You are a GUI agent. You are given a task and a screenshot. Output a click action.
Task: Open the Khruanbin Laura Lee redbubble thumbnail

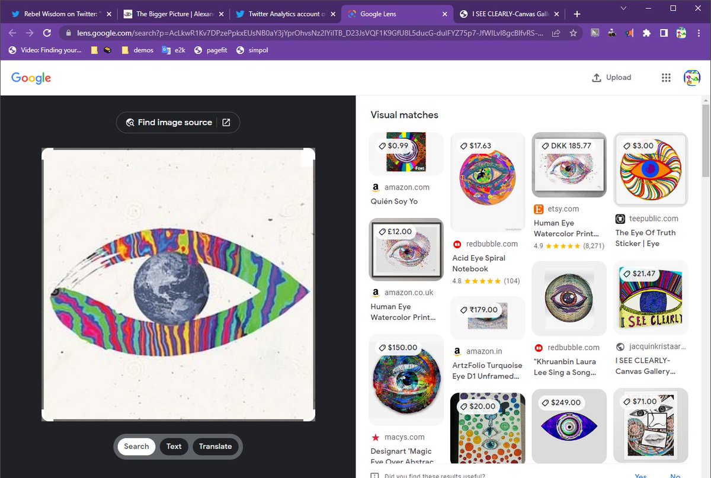pos(569,299)
